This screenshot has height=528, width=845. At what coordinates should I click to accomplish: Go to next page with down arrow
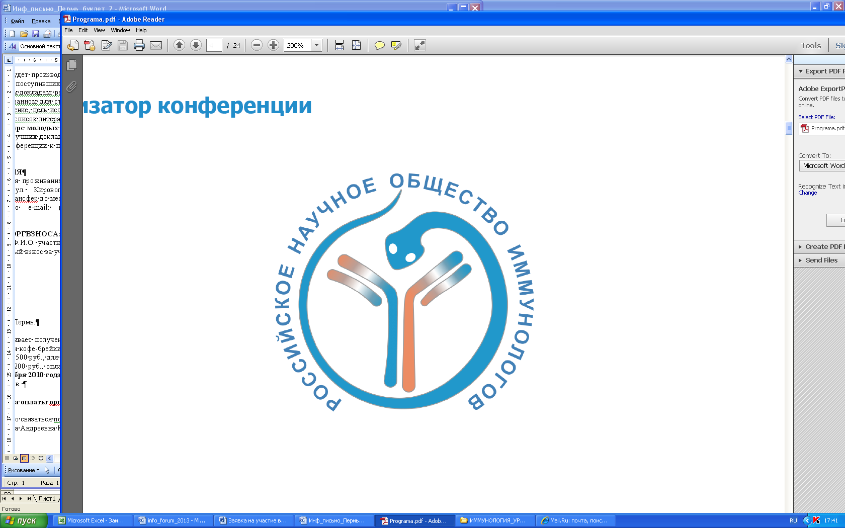pyautogui.click(x=196, y=45)
